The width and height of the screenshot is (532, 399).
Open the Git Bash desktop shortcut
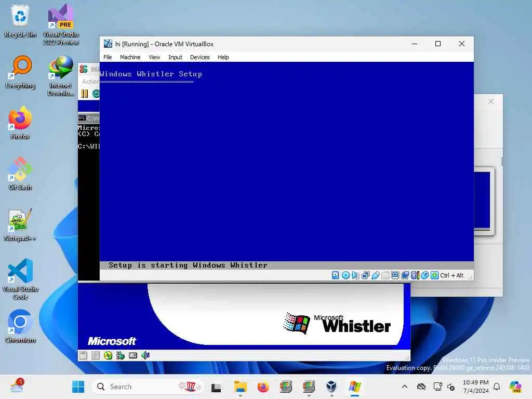tap(20, 174)
